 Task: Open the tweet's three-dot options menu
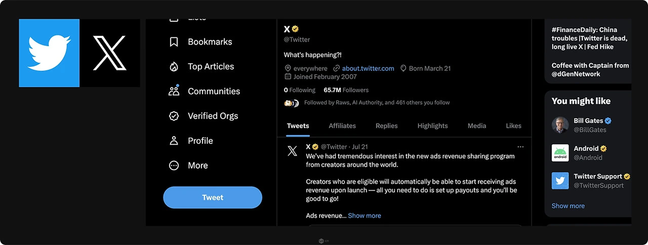pos(520,147)
